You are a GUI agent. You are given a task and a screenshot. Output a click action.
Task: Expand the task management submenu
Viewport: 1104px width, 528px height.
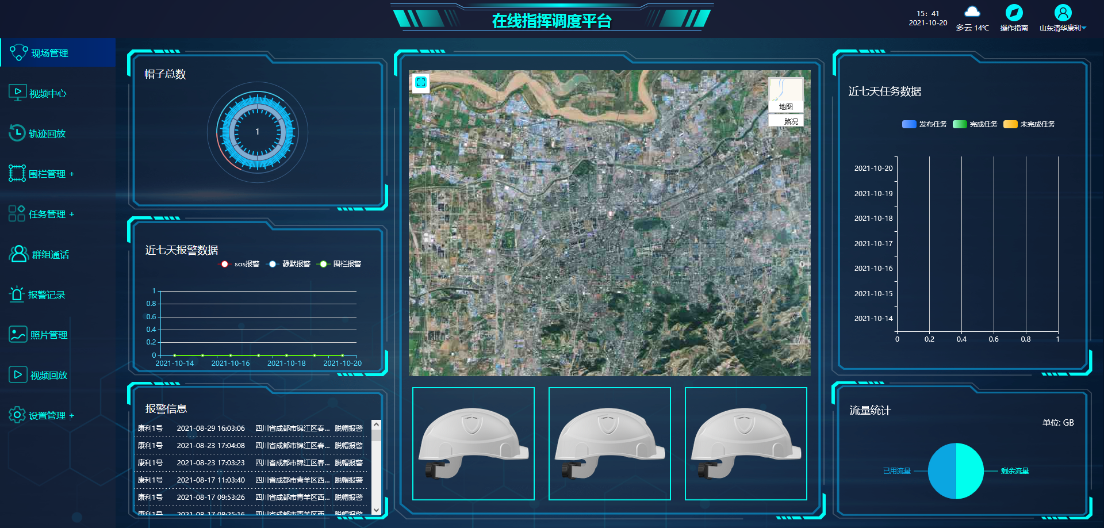pos(72,214)
